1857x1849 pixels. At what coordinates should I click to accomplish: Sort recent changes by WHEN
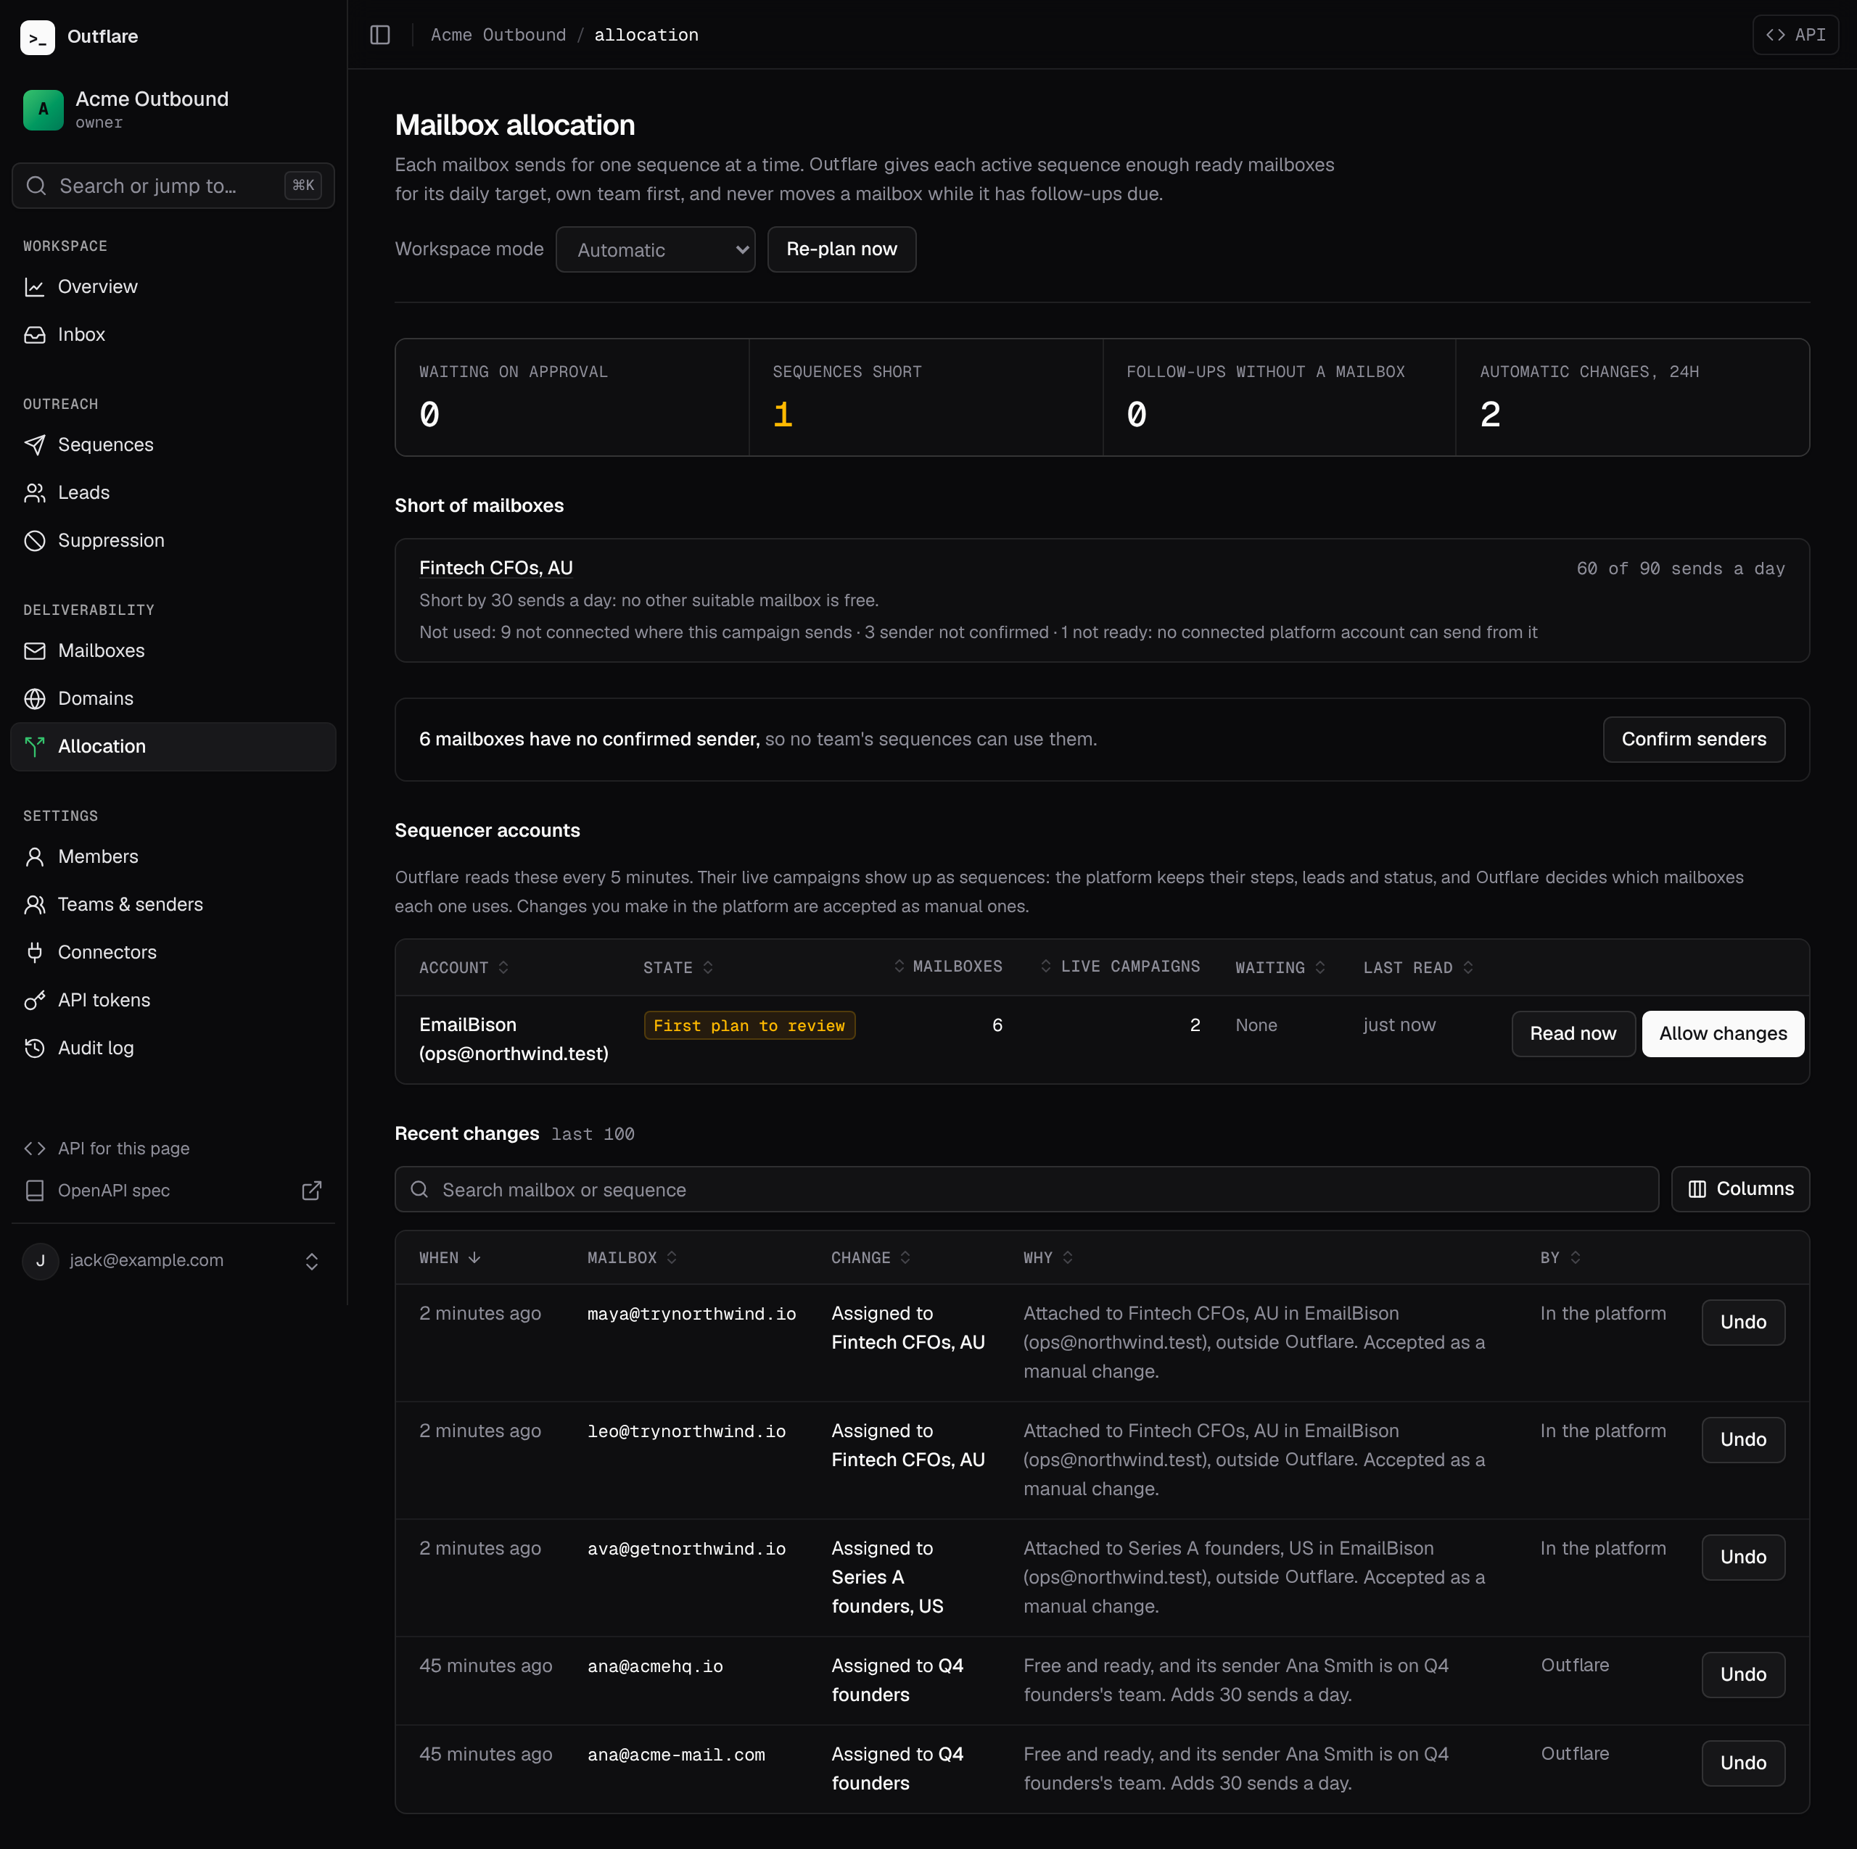coord(450,1258)
